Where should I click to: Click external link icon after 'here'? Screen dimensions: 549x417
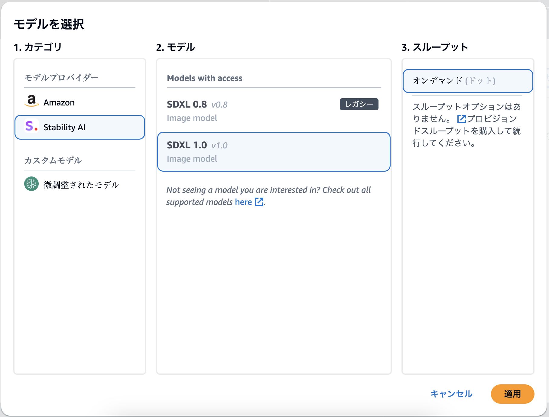pyautogui.click(x=259, y=202)
